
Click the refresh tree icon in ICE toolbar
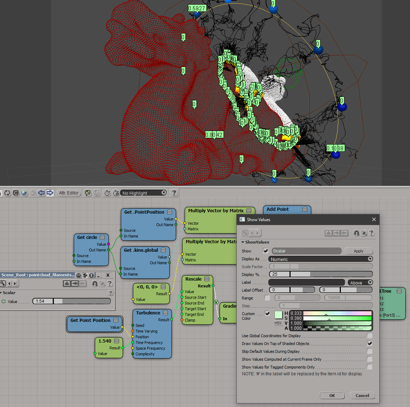coord(7,193)
